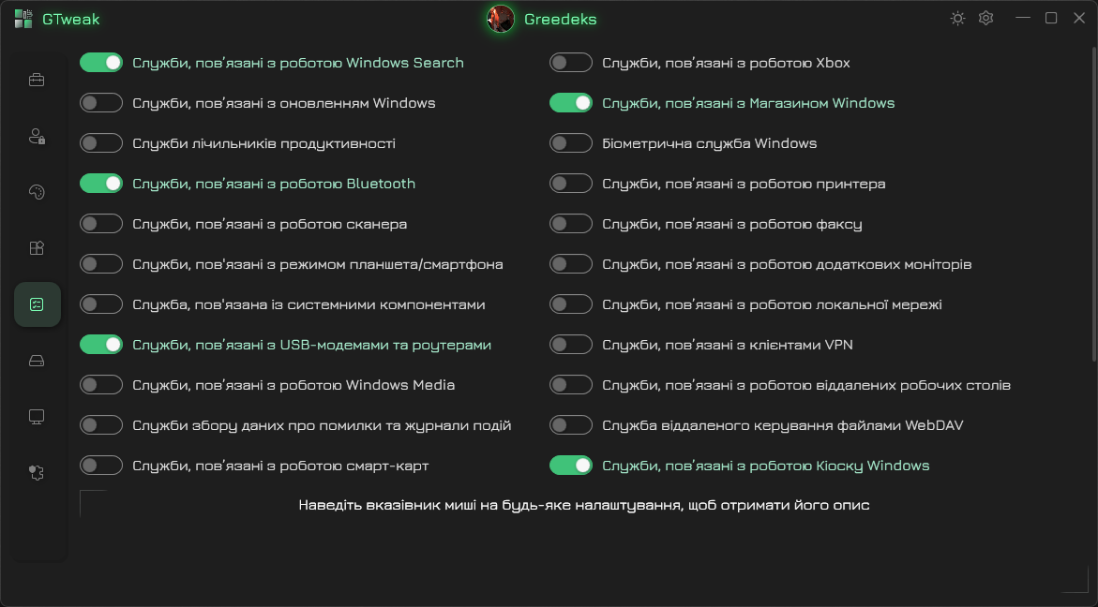
Task: Enable the WebDAV remote file service toggle
Action: pos(571,425)
